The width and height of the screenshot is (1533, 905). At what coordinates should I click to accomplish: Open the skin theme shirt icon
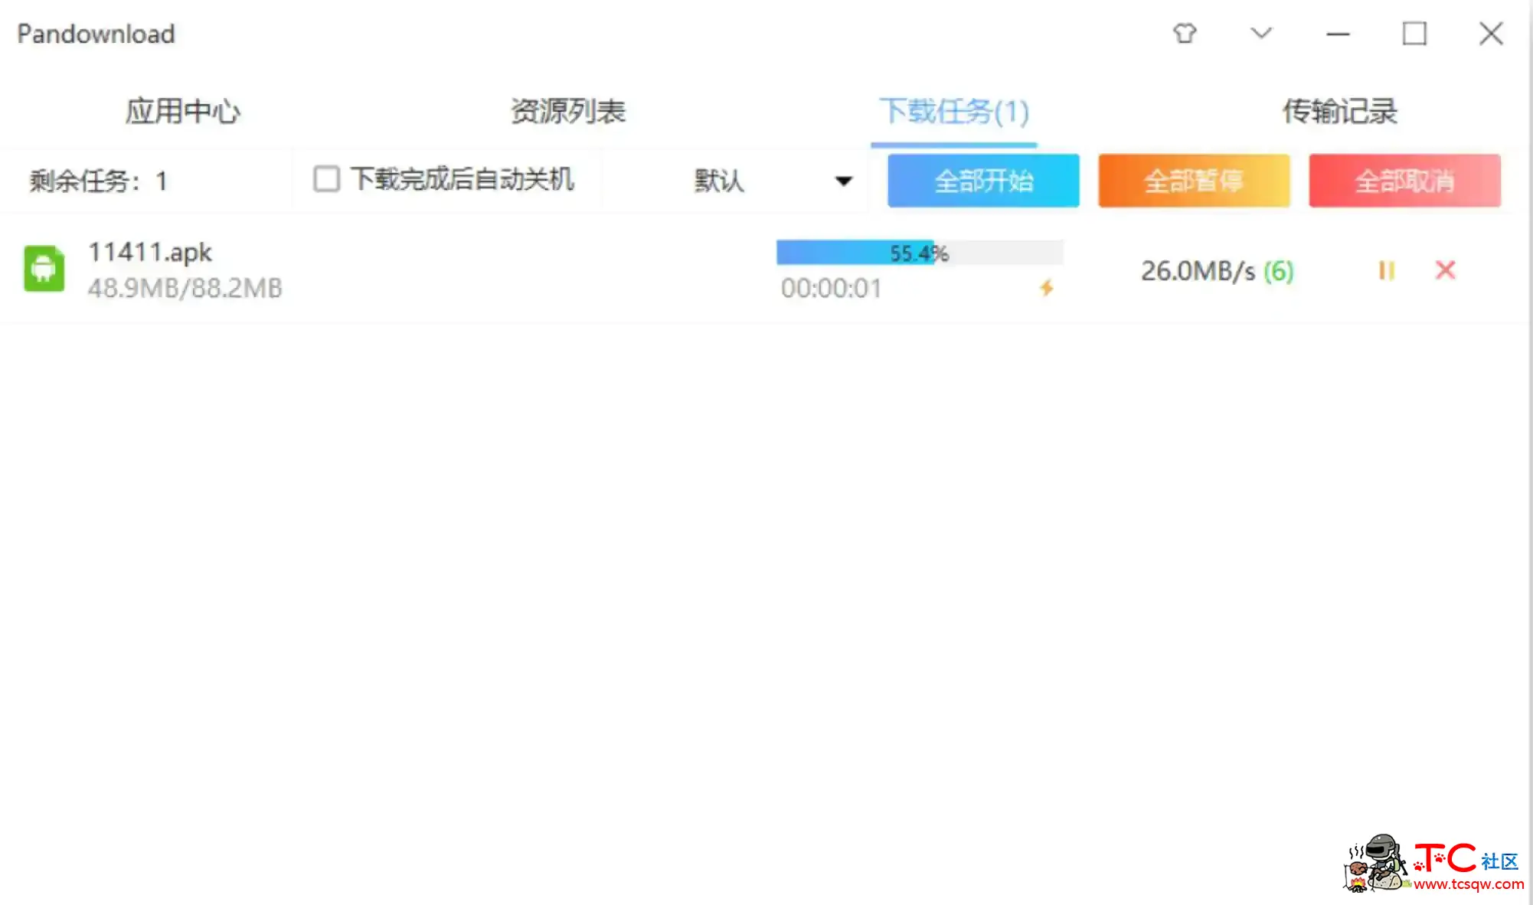pos(1185,33)
